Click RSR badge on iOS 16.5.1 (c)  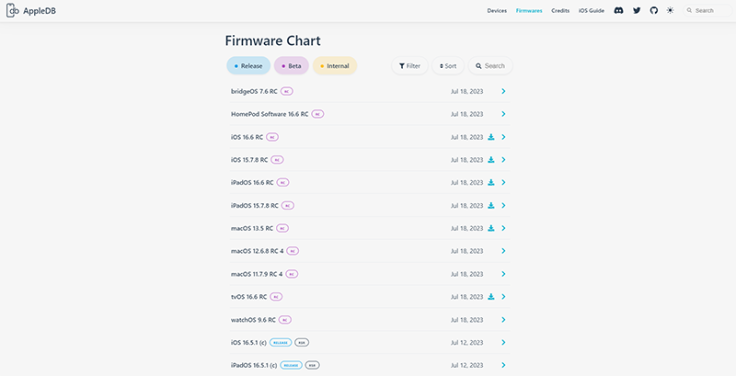pyautogui.click(x=302, y=343)
